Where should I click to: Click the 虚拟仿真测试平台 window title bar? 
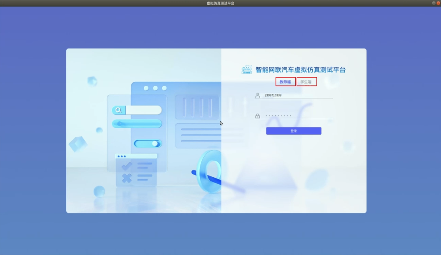[220, 3]
